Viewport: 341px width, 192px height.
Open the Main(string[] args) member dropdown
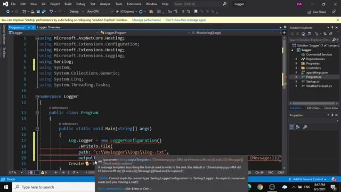[x=236, y=33]
